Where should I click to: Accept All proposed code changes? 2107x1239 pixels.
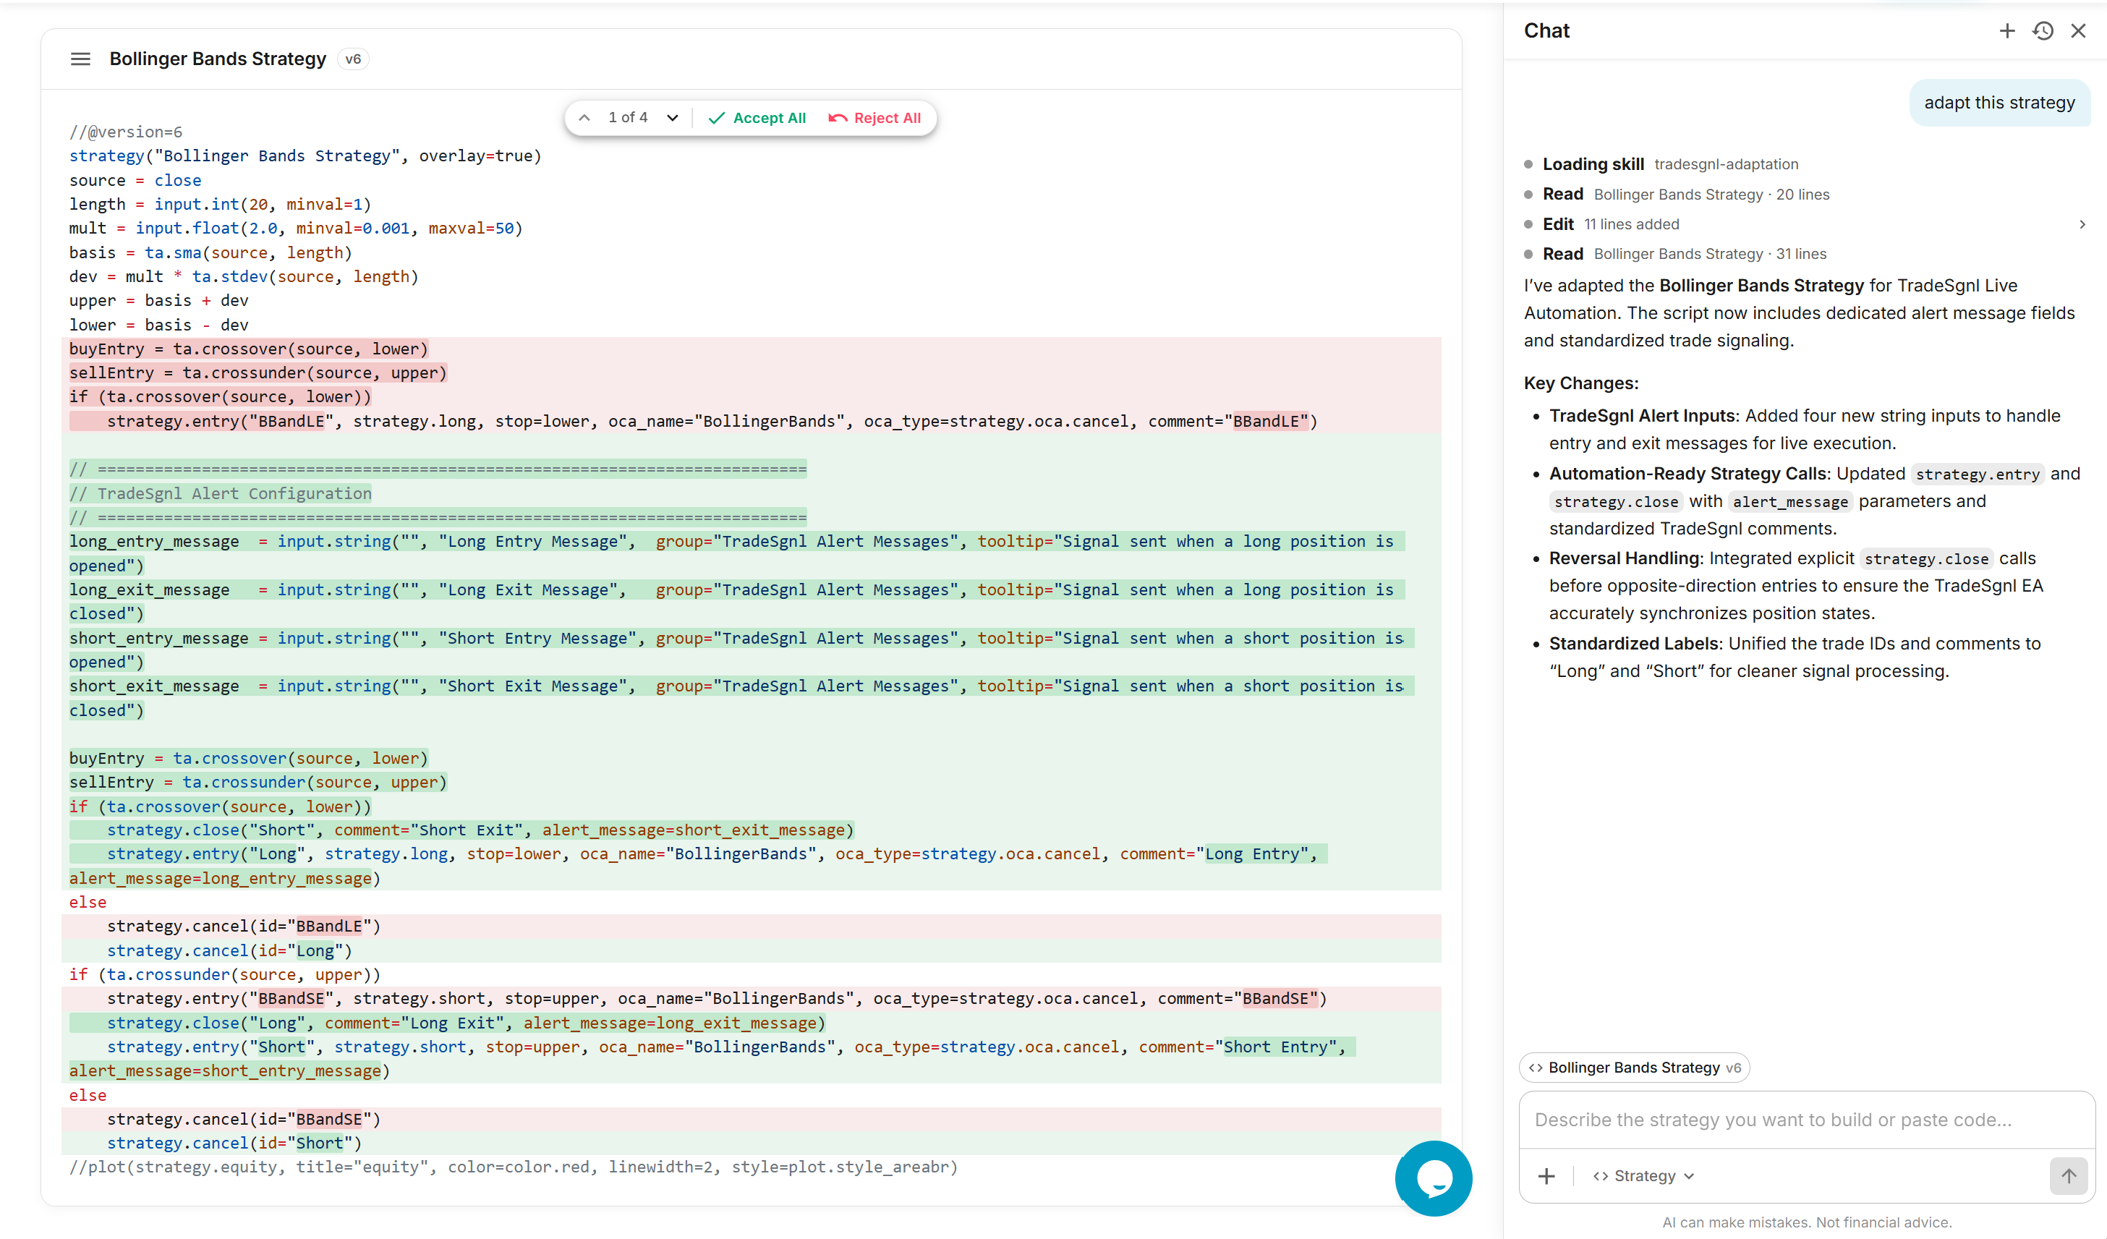click(x=757, y=118)
